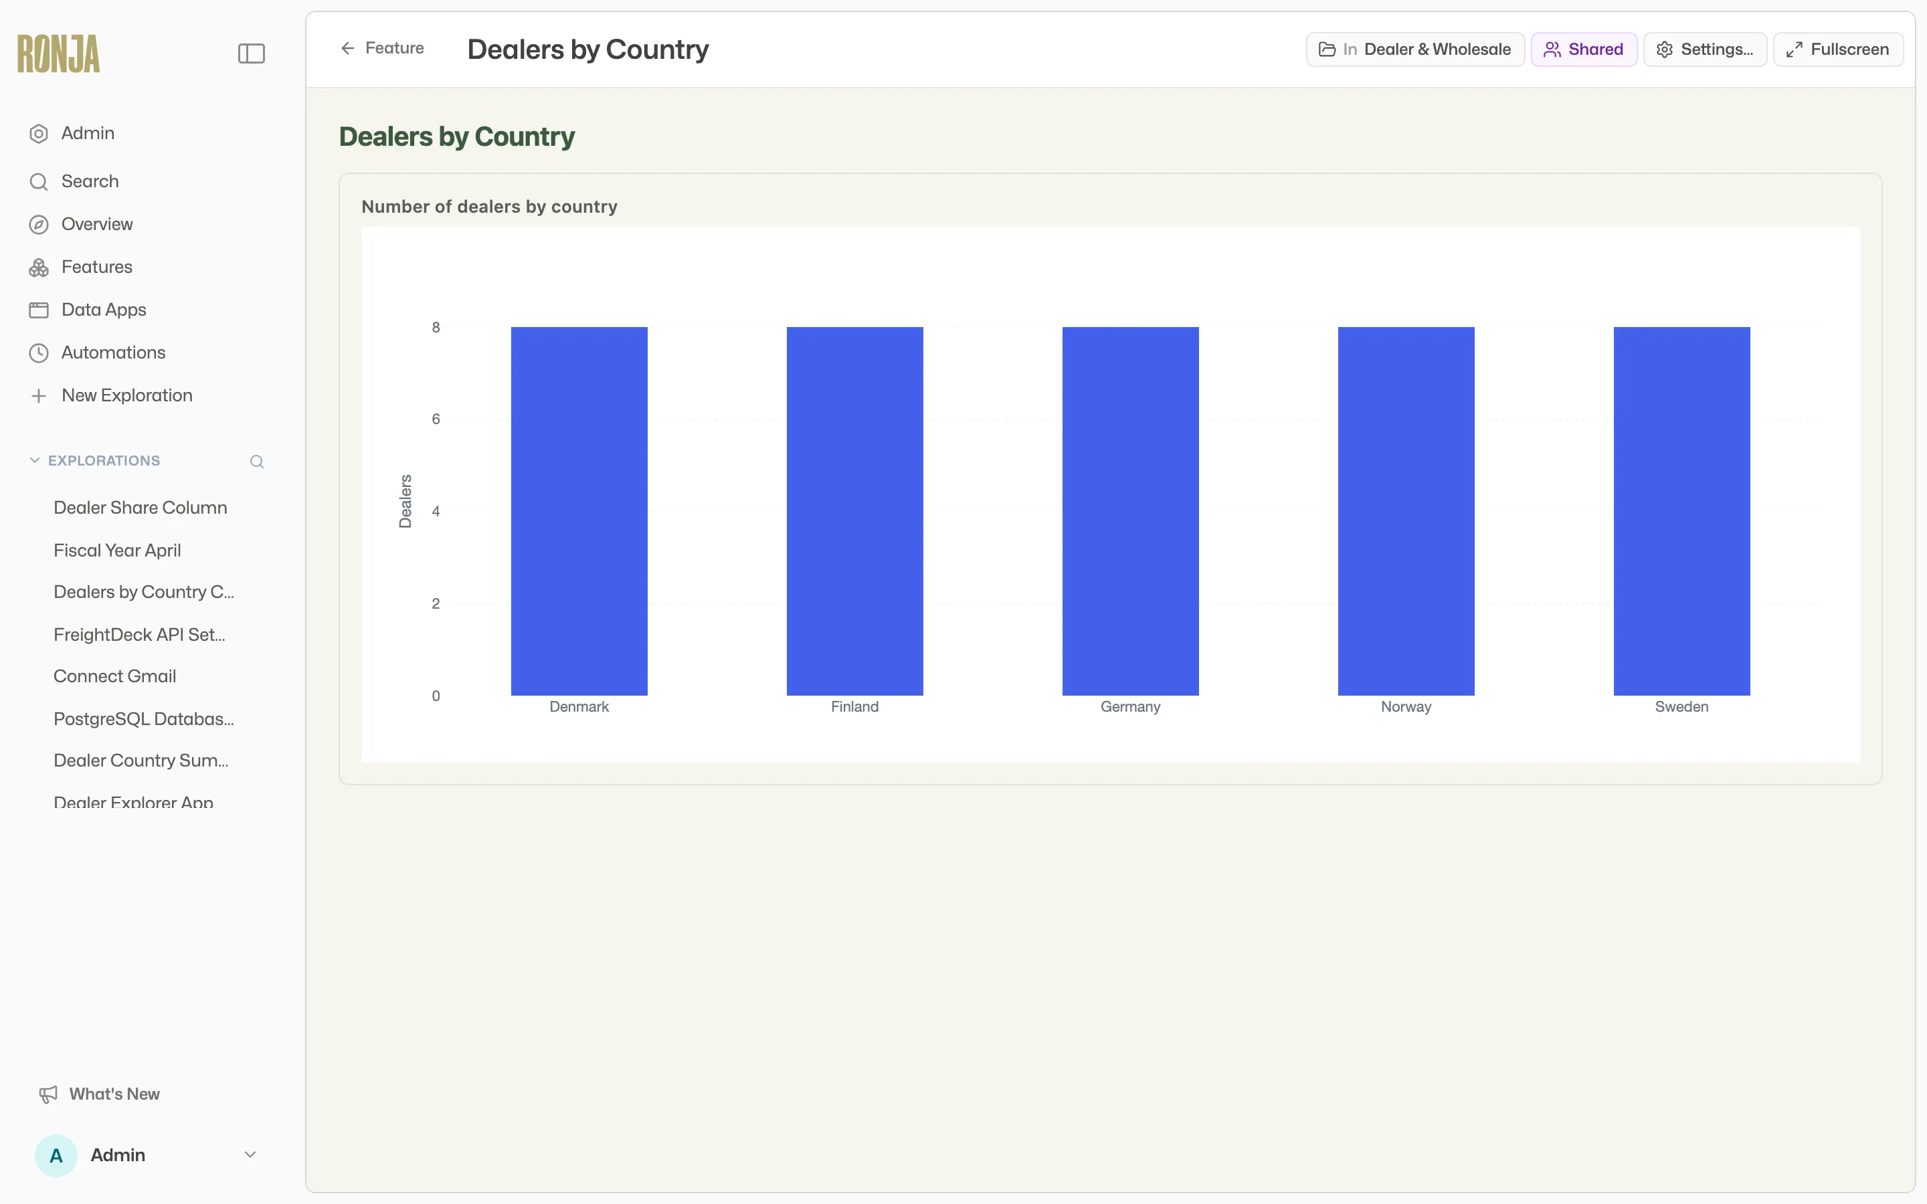Screen dimensions: 1927x1204
Task: Open Dealers by Country C... exploration
Action: (x=143, y=592)
